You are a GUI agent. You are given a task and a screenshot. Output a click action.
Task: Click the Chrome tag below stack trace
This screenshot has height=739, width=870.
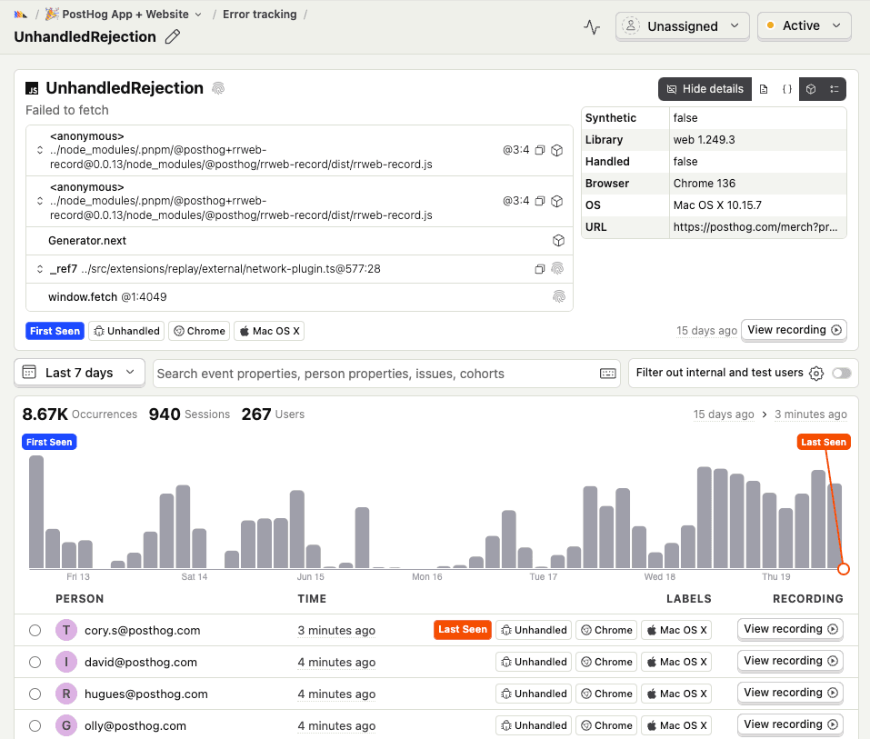[199, 331]
